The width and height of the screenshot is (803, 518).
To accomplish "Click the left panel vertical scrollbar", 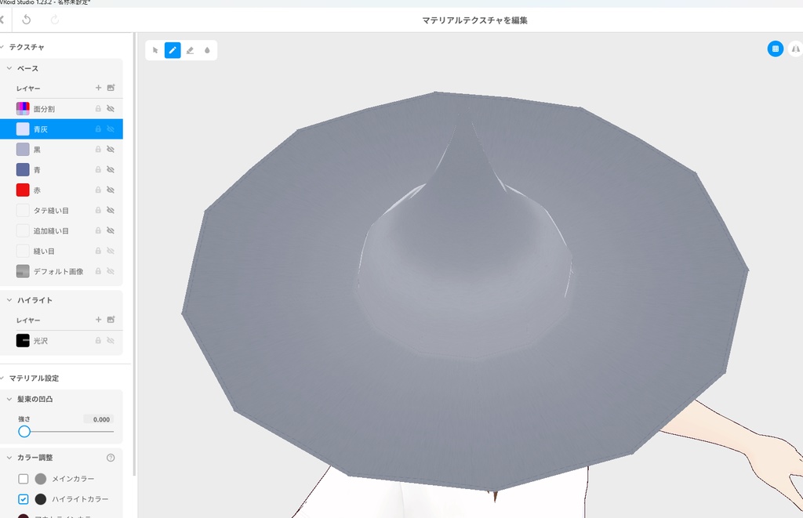I will pos(134,254).
